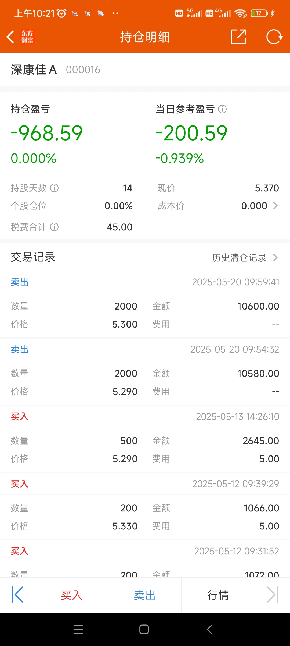Open Android recent apps menu button
Image resolution: width=290 pixels, height=646 pixels.
(x=78, y=629)
